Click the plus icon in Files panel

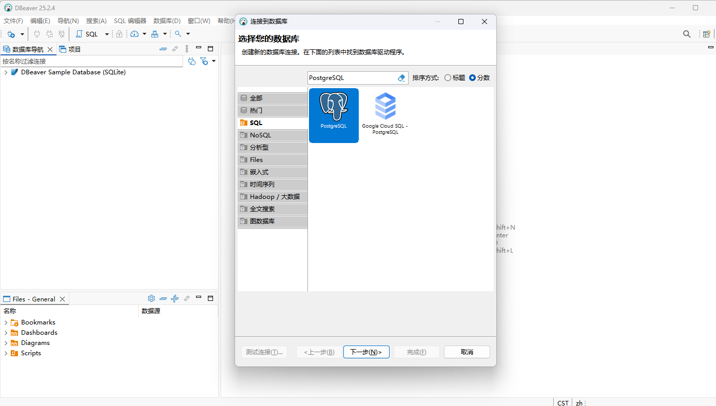point(175,298)
